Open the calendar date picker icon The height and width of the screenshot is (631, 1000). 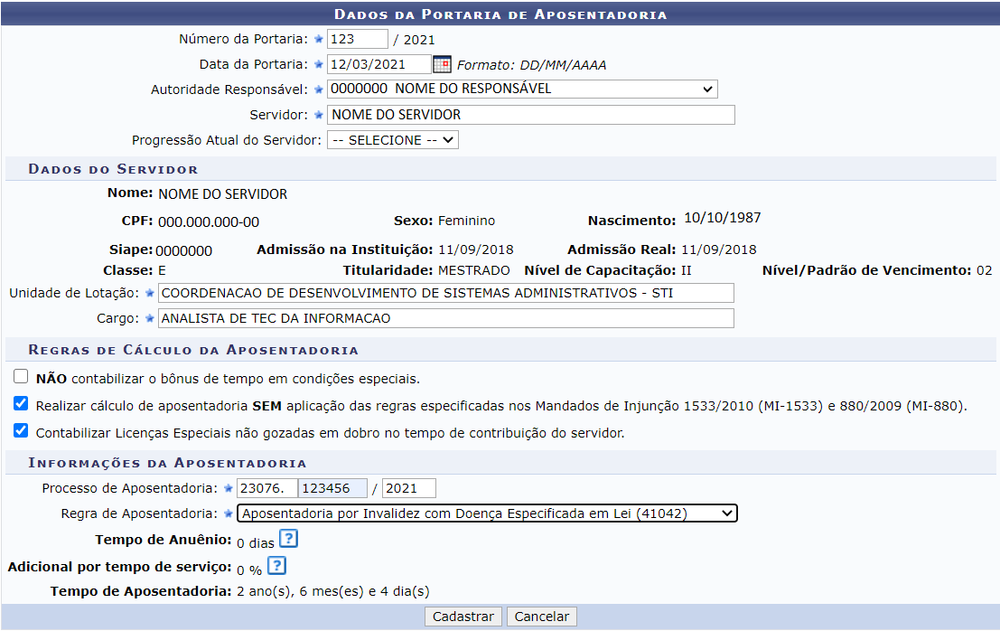click(442, 64)
